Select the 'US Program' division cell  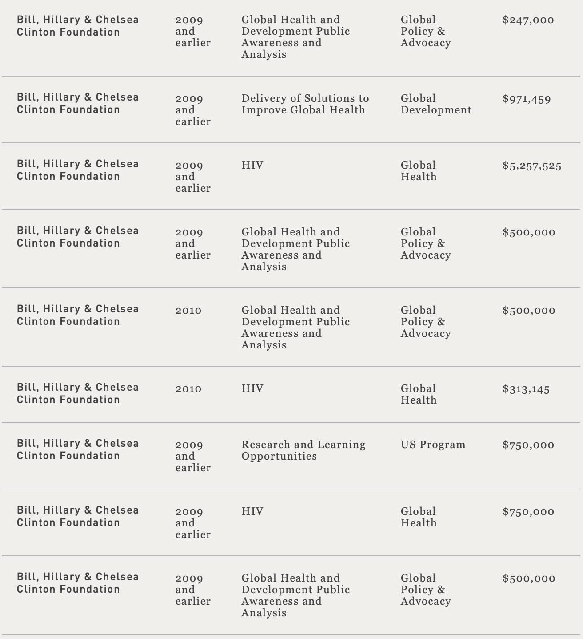click(433, 445)
